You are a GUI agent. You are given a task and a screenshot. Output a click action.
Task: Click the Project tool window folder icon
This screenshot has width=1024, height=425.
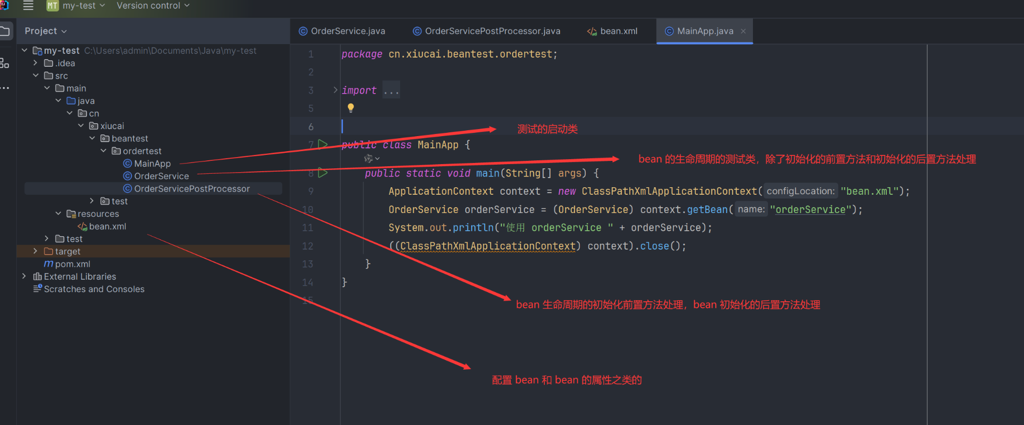tap(5, 31)
